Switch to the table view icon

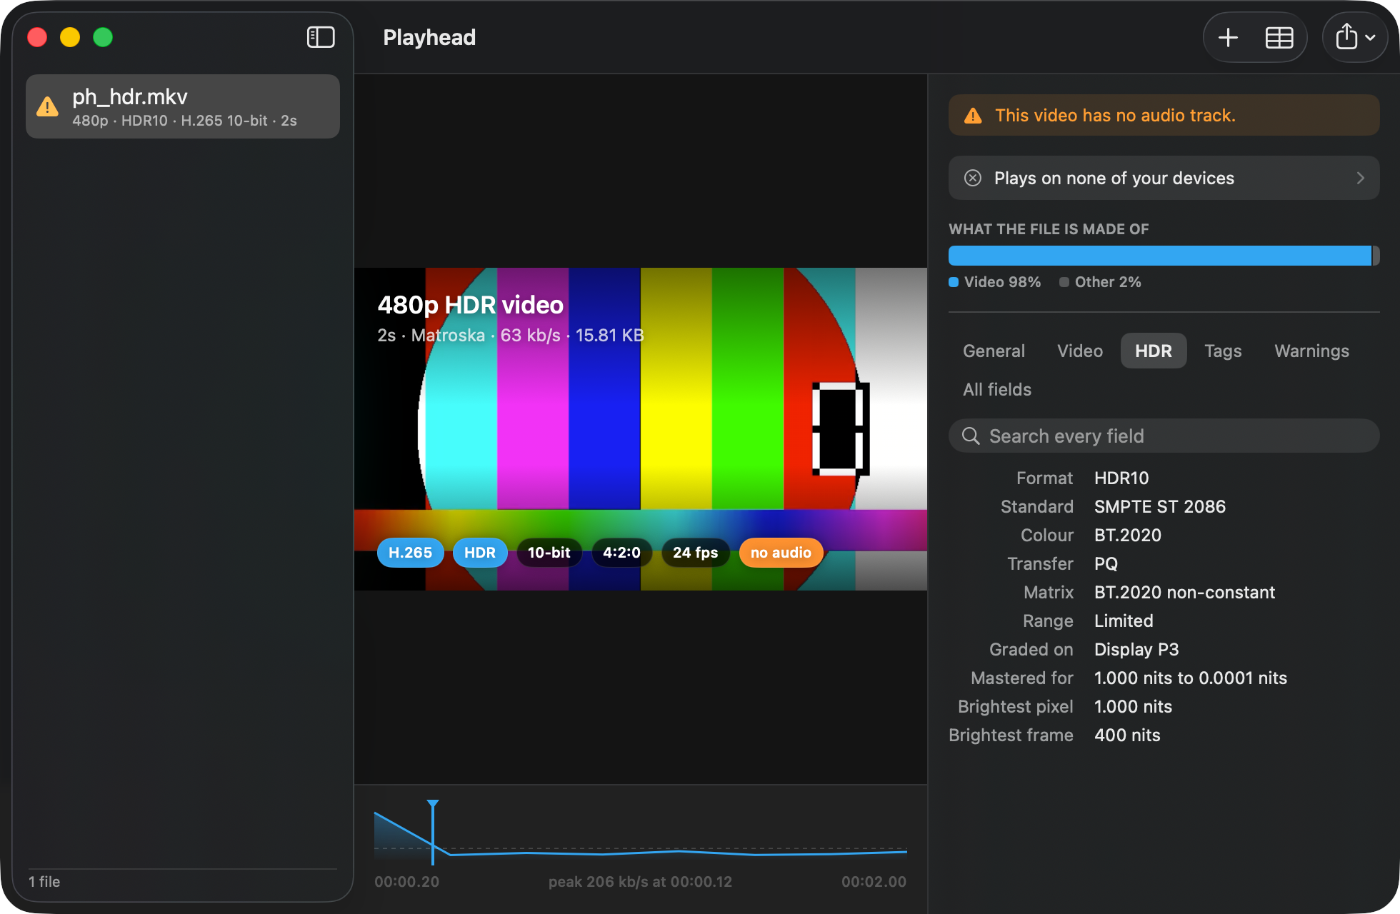[x=1279, y=37]
